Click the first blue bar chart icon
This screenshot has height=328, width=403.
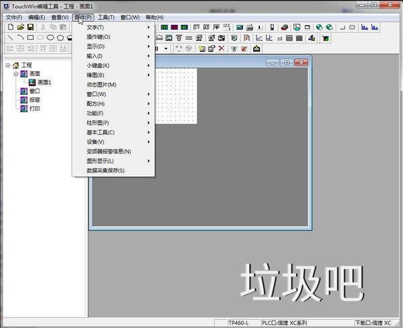pyautogui.click(x=365, y=28)
